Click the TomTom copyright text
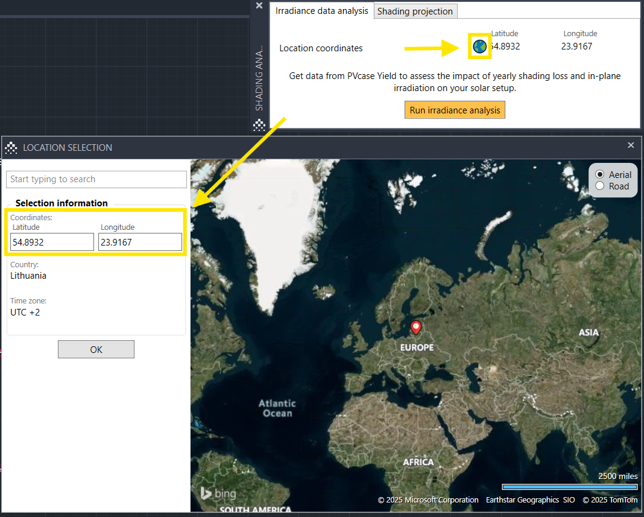Viewport: 644px width, 517px height. tap(610, 500)
